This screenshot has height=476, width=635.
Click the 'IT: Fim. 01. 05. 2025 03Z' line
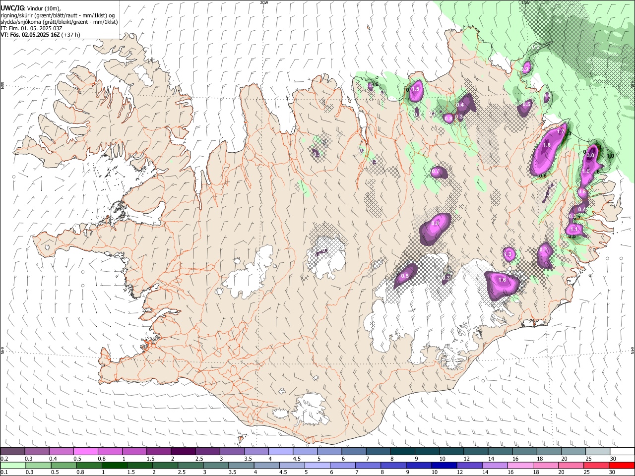[x=31, y=28]
